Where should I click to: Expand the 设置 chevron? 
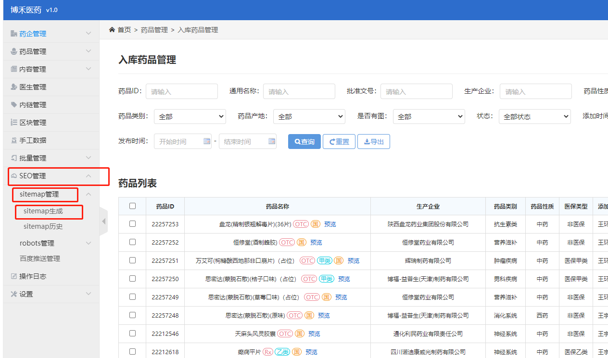(89, 294)
